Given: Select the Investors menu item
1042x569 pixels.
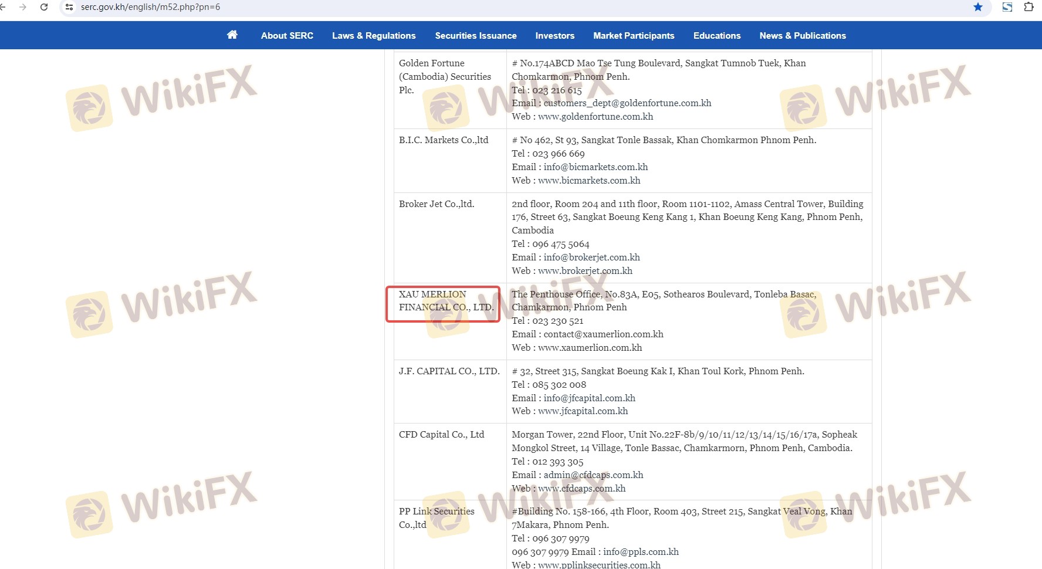Looking at the screenshot, I should [x=554, y=36].
